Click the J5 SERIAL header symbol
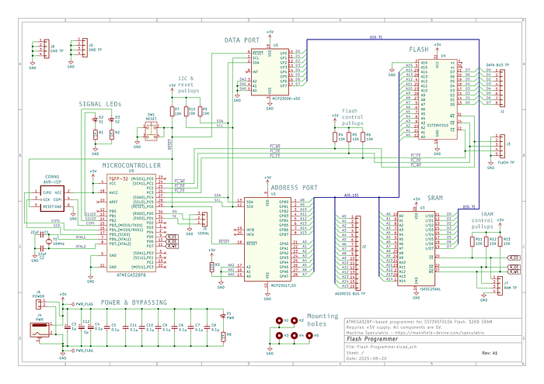544x384 pixels. [201, 217]
